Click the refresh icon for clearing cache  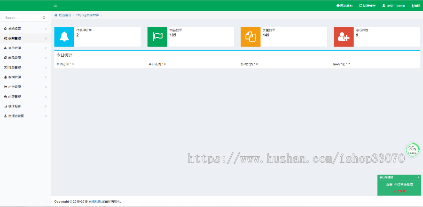[360, 6]
